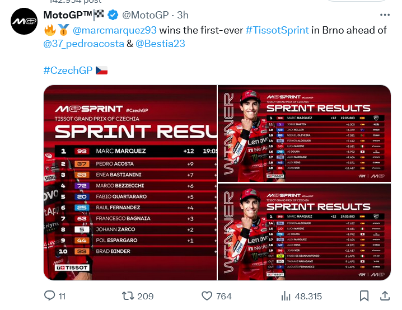Image resolution: width=402 pixels, height=310 pixels.
Task: Click the blue verified badge
Action: [x=111, y=15]
